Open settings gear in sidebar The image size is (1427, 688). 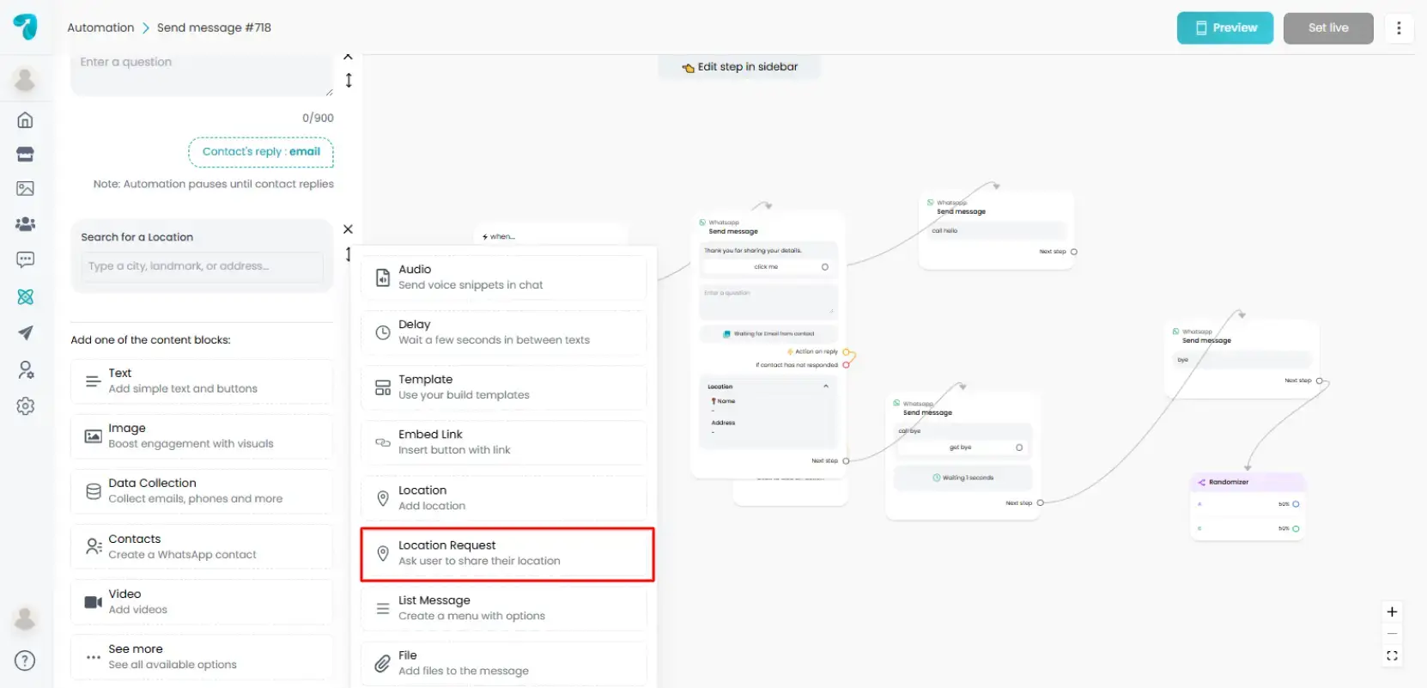point(25,406)
